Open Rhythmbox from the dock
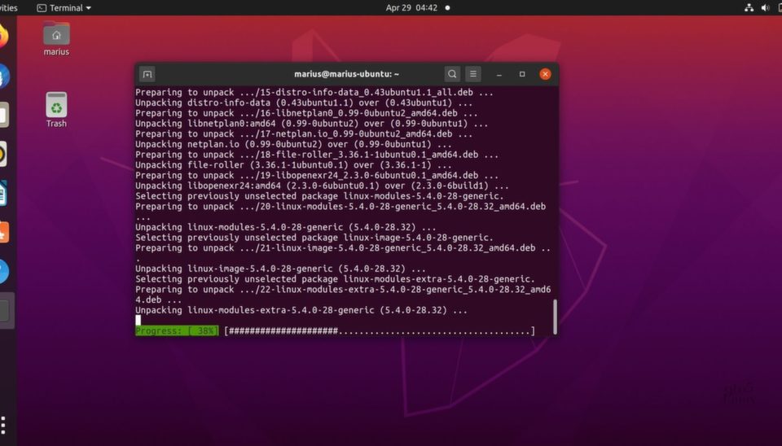782x446 pixels. pyautogui.click(x=2, y=154)
